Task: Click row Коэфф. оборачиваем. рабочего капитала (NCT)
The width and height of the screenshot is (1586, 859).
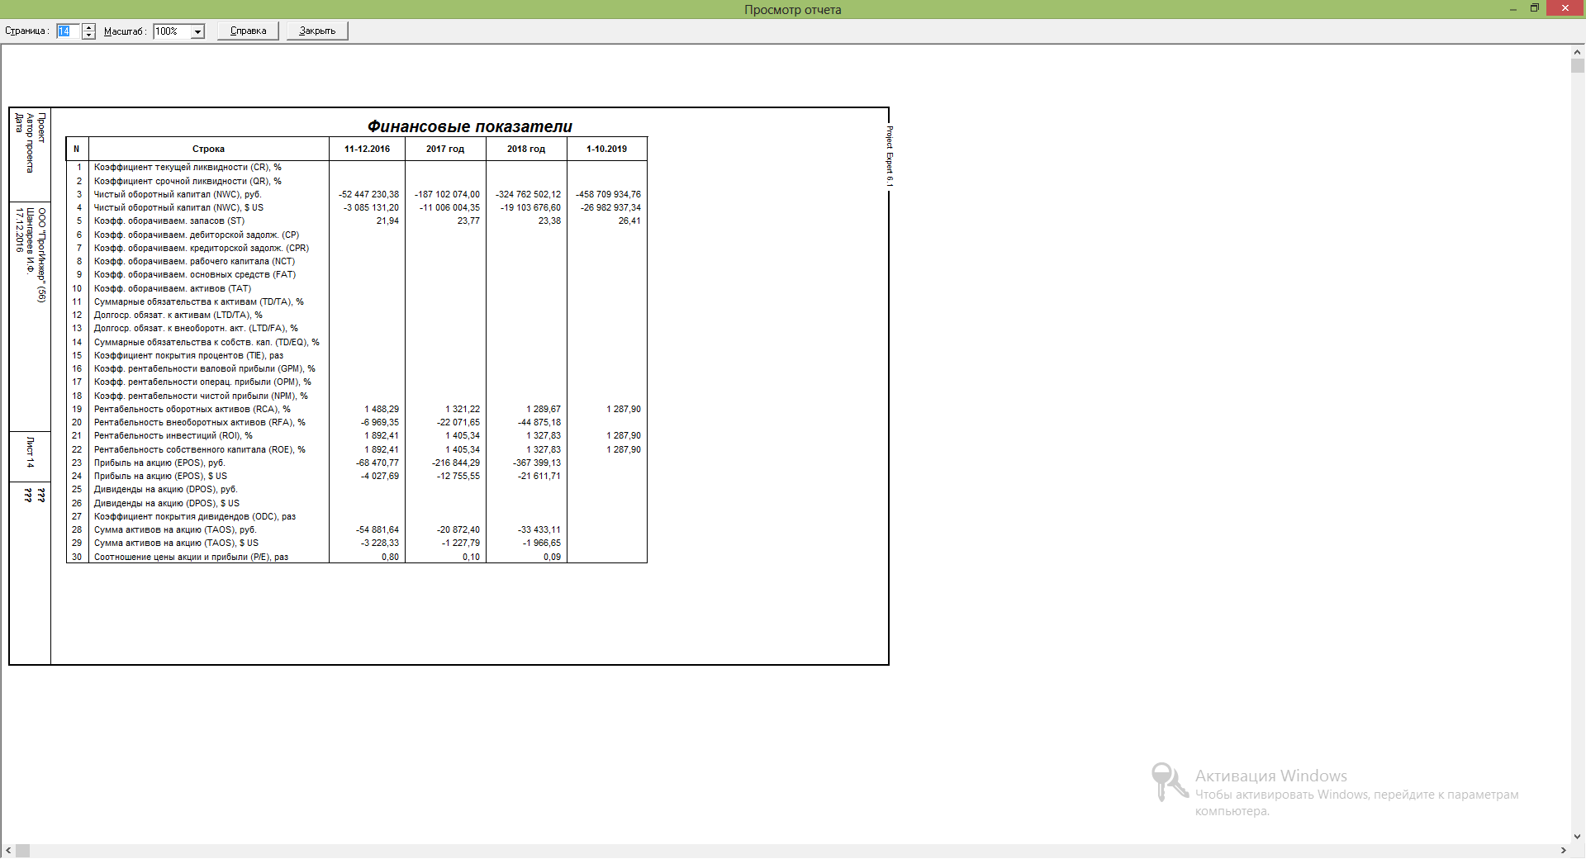Action: (356, 261)
